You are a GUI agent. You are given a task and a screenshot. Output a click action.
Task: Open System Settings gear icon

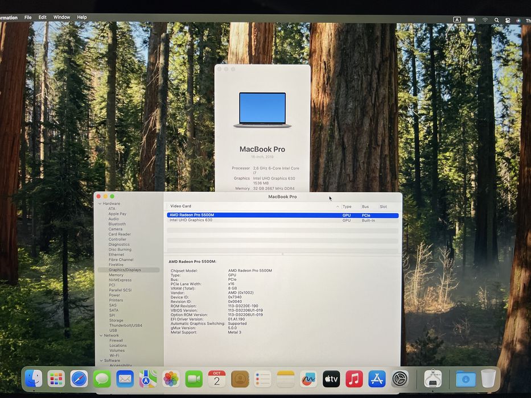[400, 379]
